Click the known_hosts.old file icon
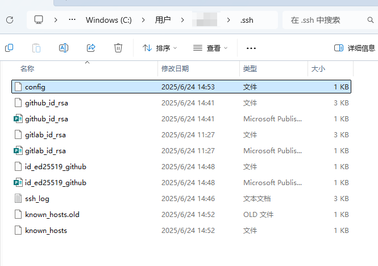The height and width of the screenshot is (266, 378). [18, 214]
